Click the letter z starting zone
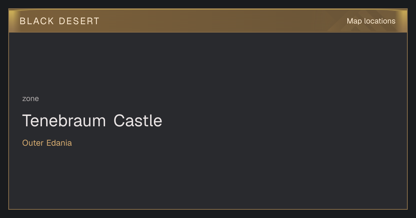Image resolution: width=416 pixels, height=218 pixels. point(24,99)
